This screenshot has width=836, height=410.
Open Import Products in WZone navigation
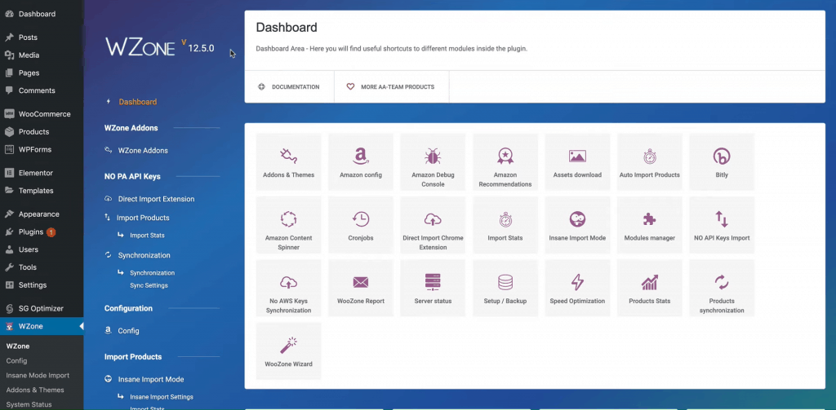coord(143,218)
